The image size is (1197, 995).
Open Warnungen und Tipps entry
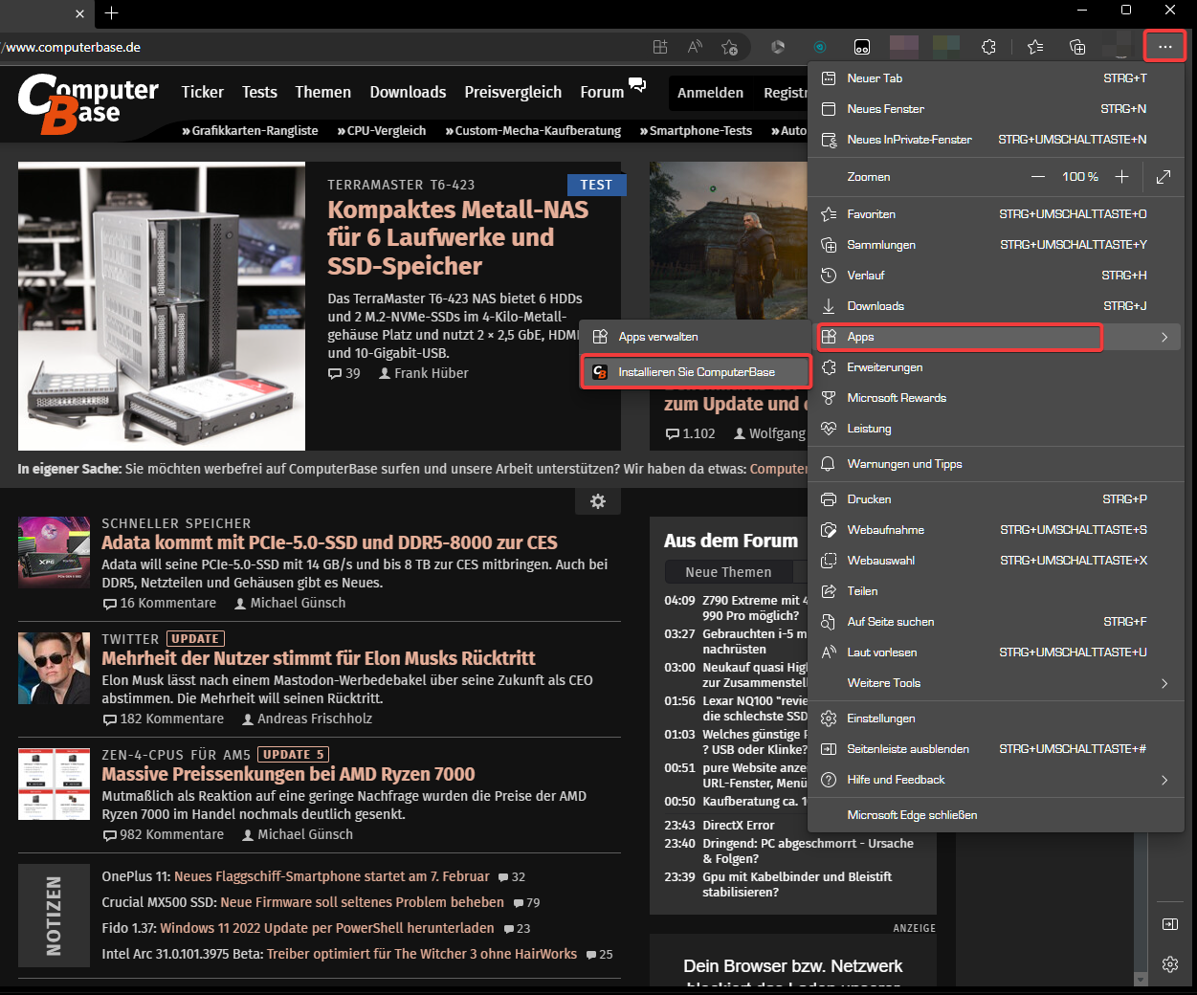tap(996, 464)
